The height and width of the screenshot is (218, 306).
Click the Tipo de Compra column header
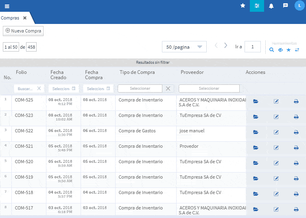137,72
